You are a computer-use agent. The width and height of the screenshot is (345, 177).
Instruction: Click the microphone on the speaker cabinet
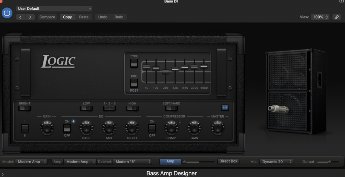pyautogui.click(x=278, y=108)
